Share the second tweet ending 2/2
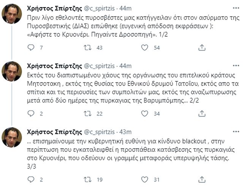 202,113
